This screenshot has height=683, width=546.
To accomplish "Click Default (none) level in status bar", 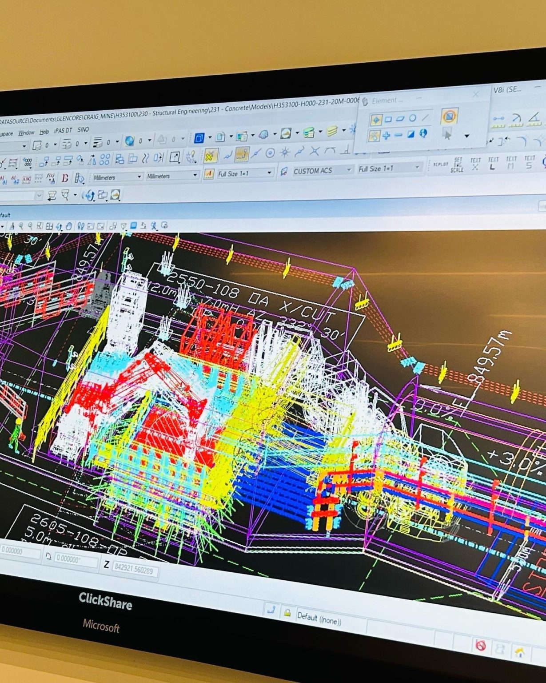I will click(x=319, y=618).
